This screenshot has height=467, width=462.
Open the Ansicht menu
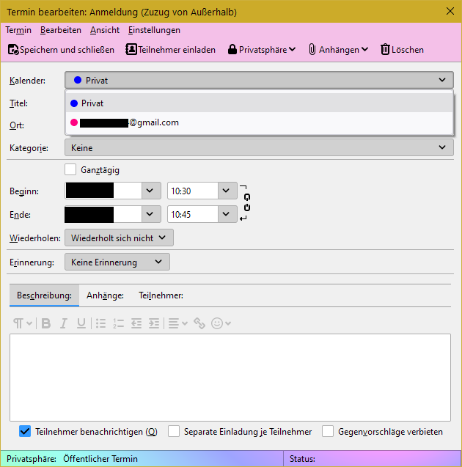pos(105,30)
